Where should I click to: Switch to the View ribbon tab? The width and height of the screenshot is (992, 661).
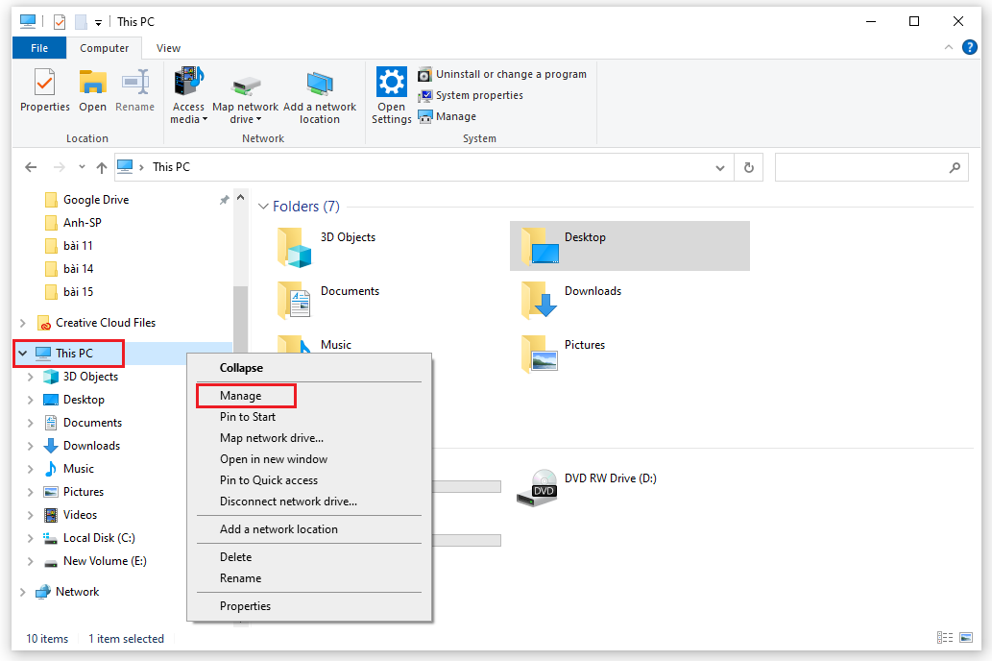coord(168,47)
